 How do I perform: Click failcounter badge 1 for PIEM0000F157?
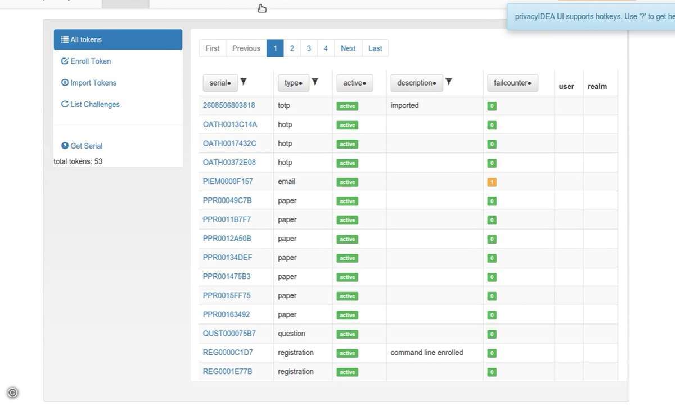click(x=492, y=182)
